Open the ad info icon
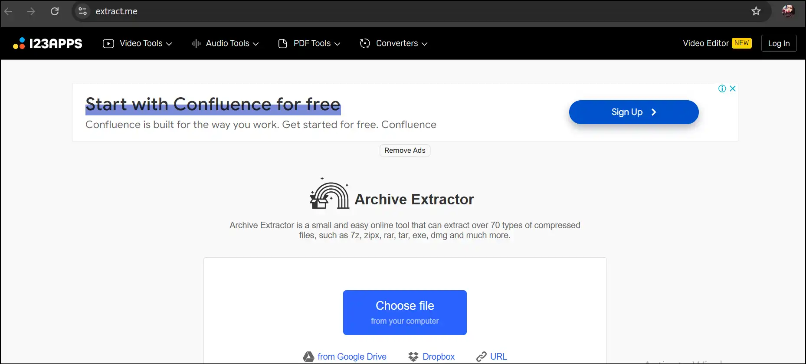This screenshot has width=806, height=364. [722, 89]
